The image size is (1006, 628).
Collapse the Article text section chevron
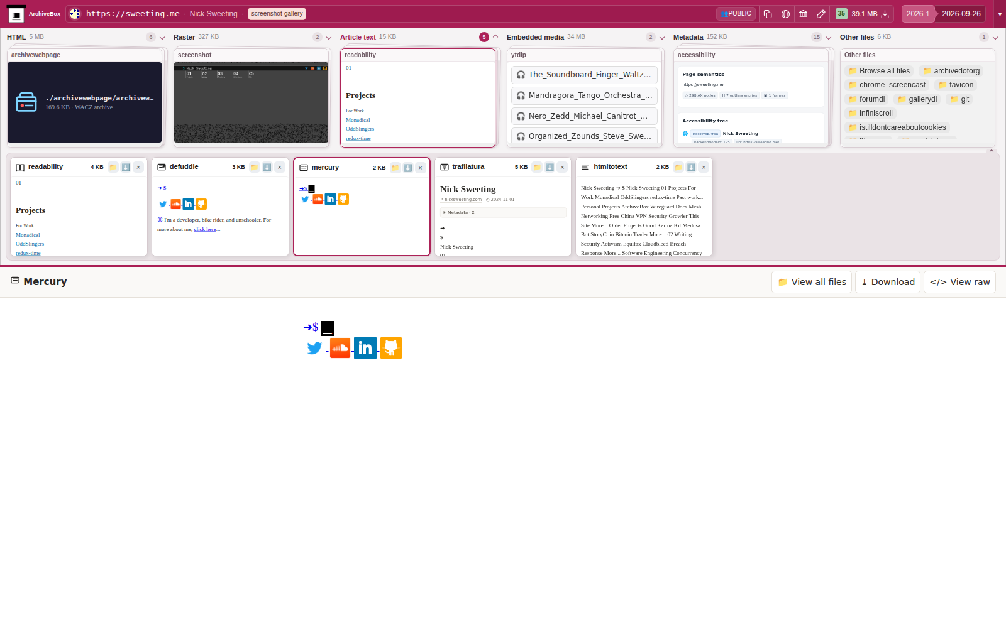coord(495,36)
